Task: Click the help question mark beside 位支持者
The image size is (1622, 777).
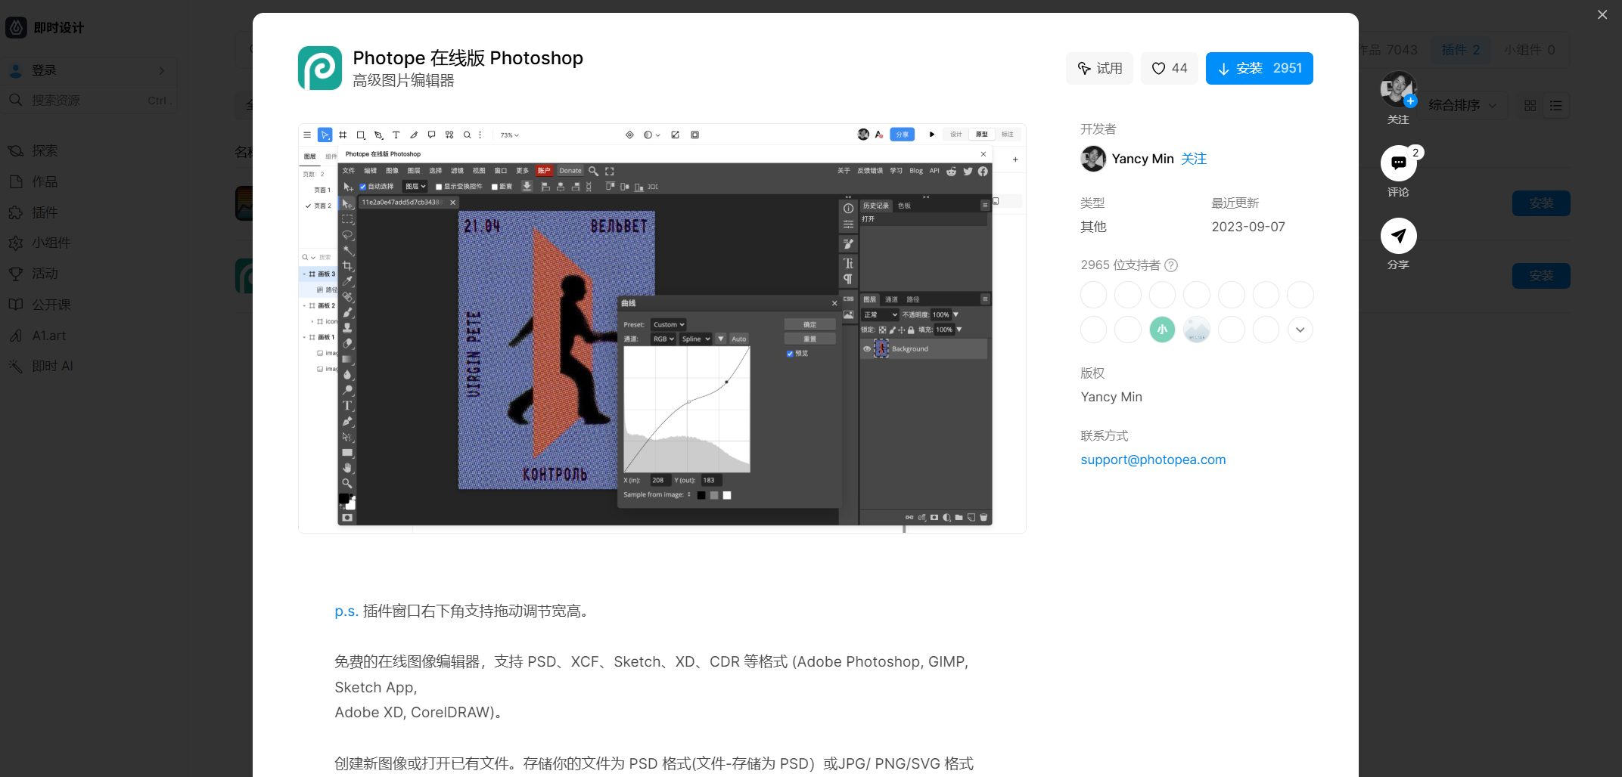Action: [x=1171, y=265]
